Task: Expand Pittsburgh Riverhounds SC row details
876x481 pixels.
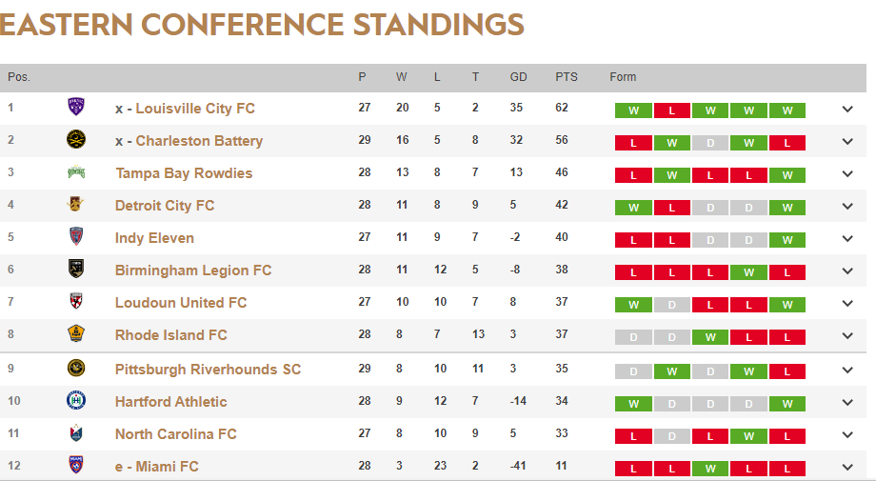Action: click(847, 370)
